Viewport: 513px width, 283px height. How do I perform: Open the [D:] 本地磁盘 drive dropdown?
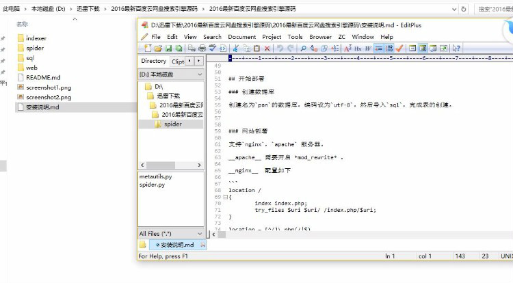200,75
